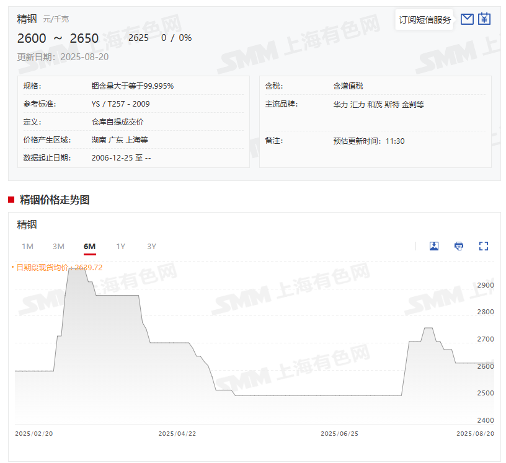The width and height of the screenshot is (506, 463).
Task: Click the envelope SMS subscription icon
Action: [467, 19]
